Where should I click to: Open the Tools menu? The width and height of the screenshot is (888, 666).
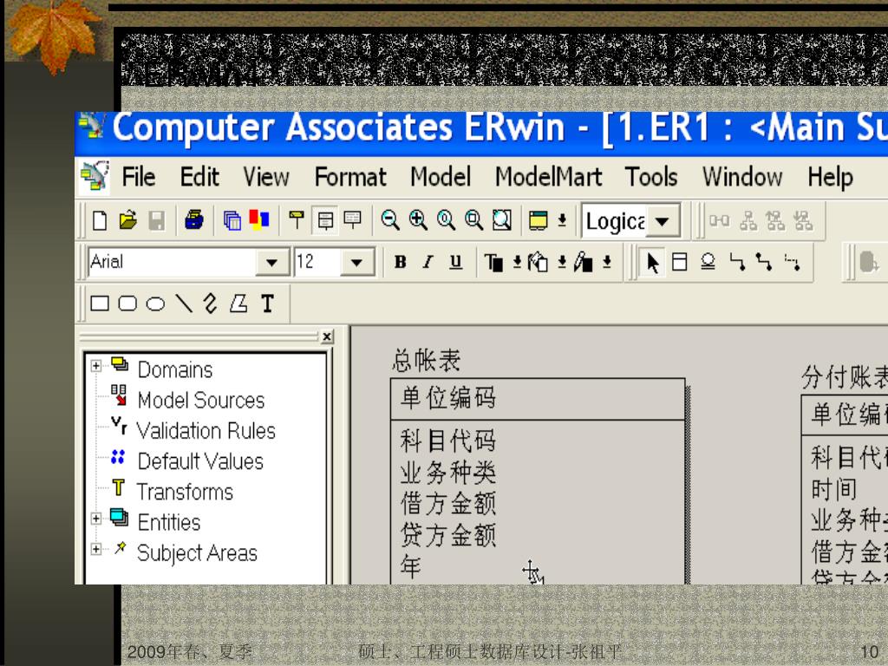click(651, 177)
